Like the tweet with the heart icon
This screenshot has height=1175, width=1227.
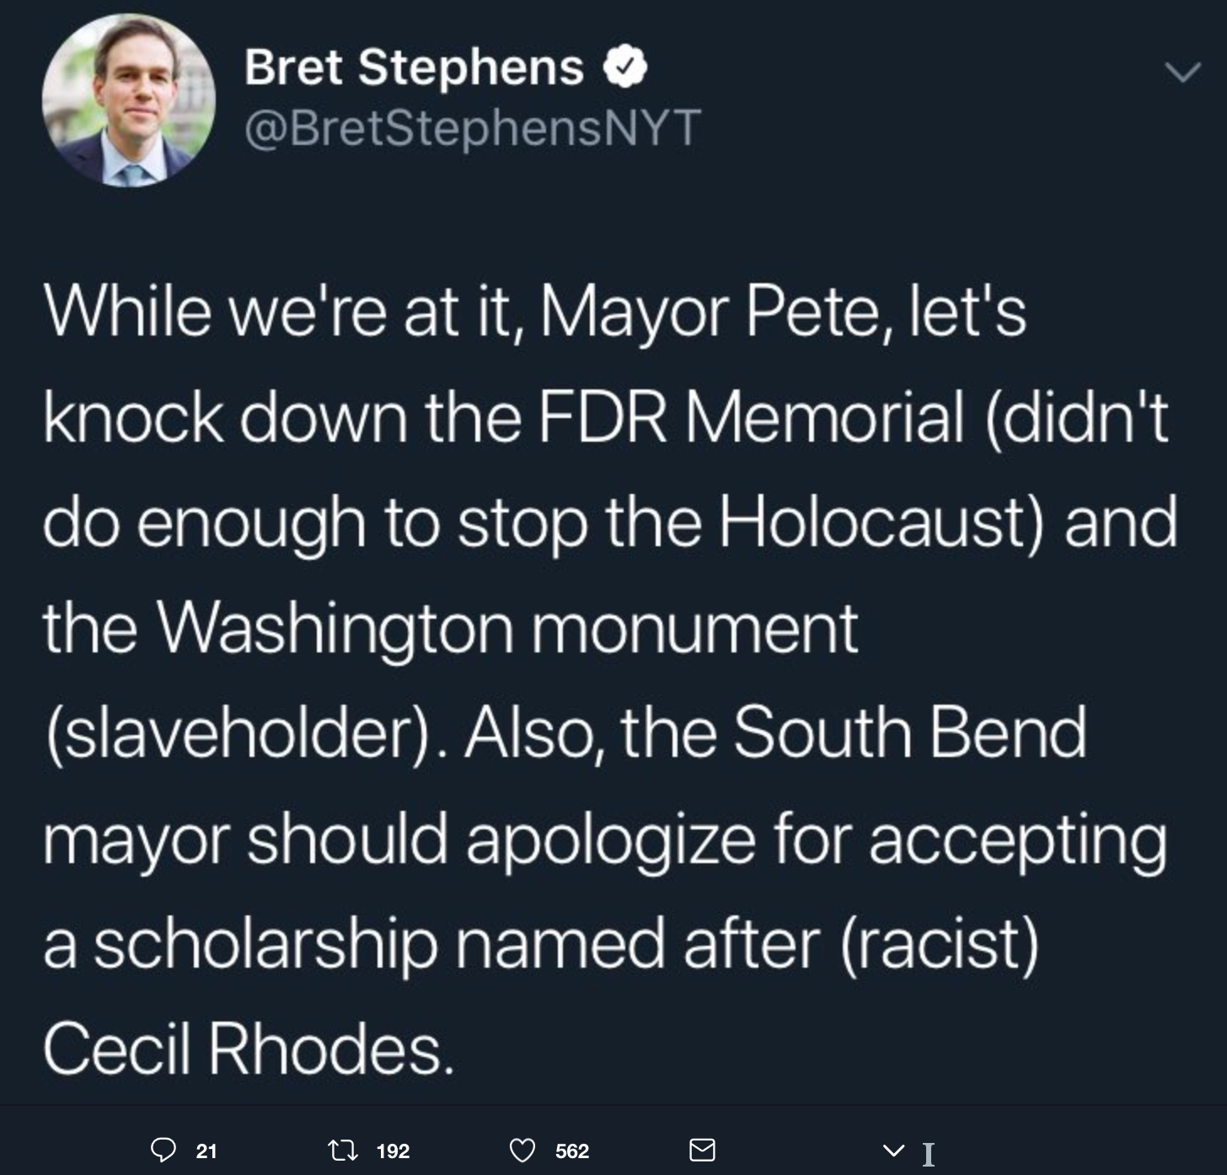coord(523,1150)
